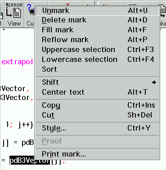Click the magenta extrapol text in code
This screenshot has height=170, width=166.
point(17,62)
